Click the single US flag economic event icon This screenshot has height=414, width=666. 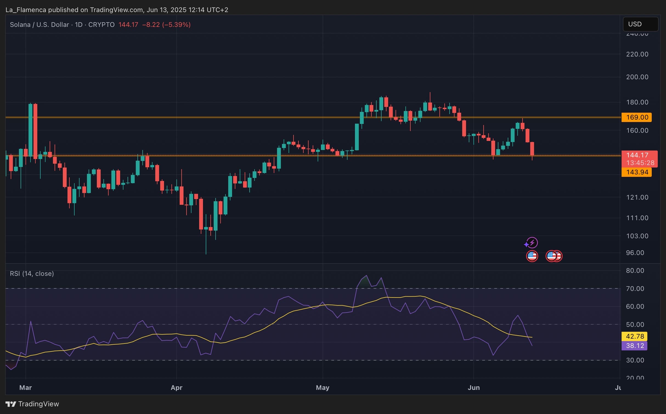tap(532, 256)
